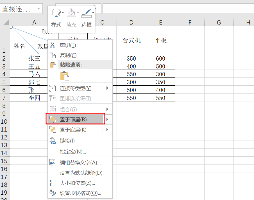Click the 填充 fill bucket icon
The image size is (254, 200).
tap(71, 11)
